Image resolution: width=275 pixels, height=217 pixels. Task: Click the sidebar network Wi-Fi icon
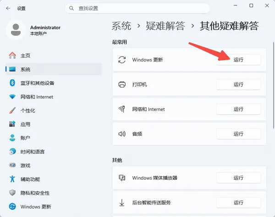[x=12, y=96]
